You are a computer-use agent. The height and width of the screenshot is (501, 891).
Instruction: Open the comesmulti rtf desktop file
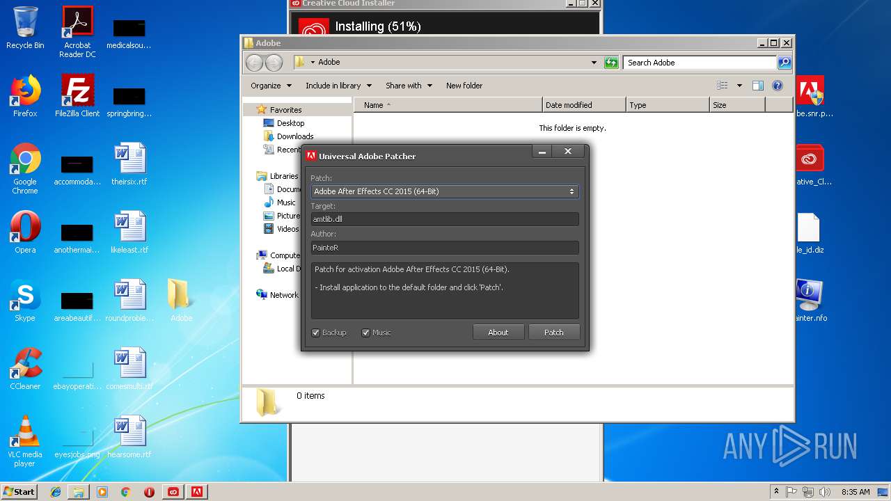coord(129,369)
